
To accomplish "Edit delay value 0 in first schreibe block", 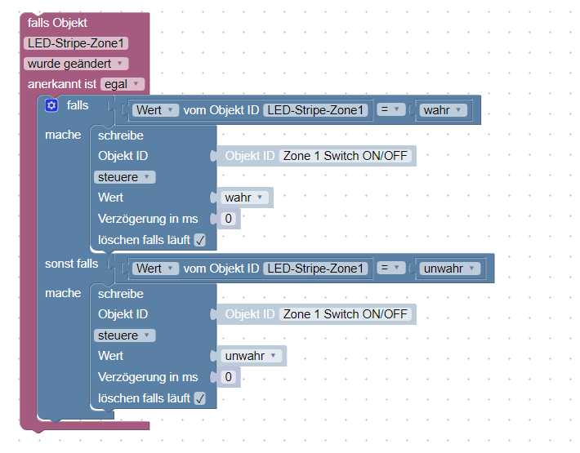I will [228, 219].
